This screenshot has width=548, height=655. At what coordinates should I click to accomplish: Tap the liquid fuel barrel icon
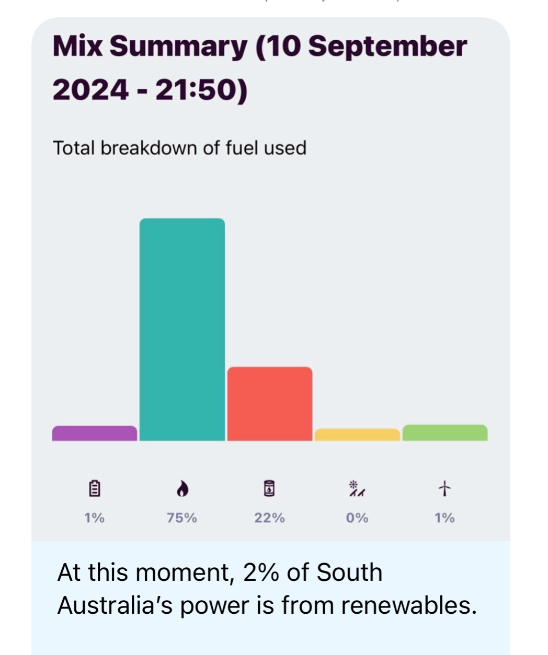tap(269, 488)
